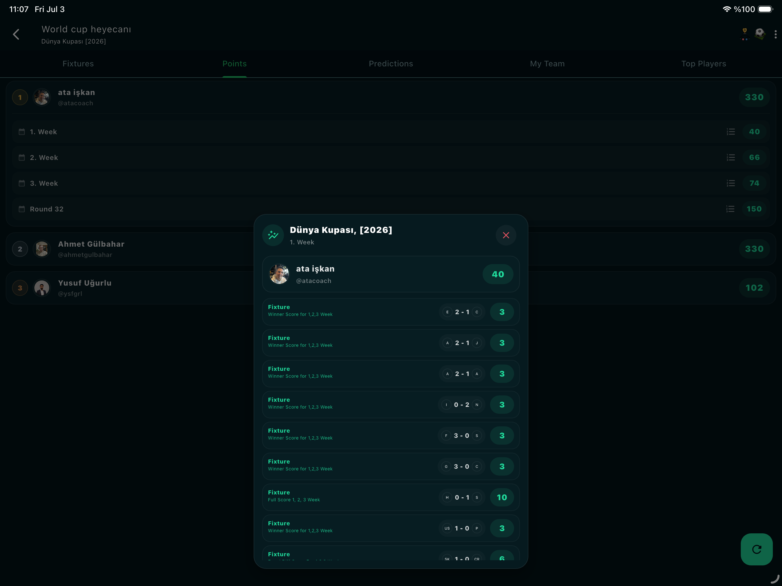782x586 pixels.
Task: Tap the 11:07 clock in status bar
Action: (x=19, y=9)
